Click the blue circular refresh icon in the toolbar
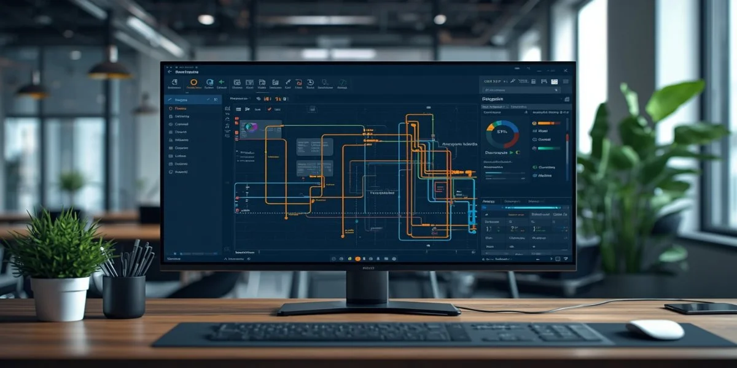 pos(210,82)
